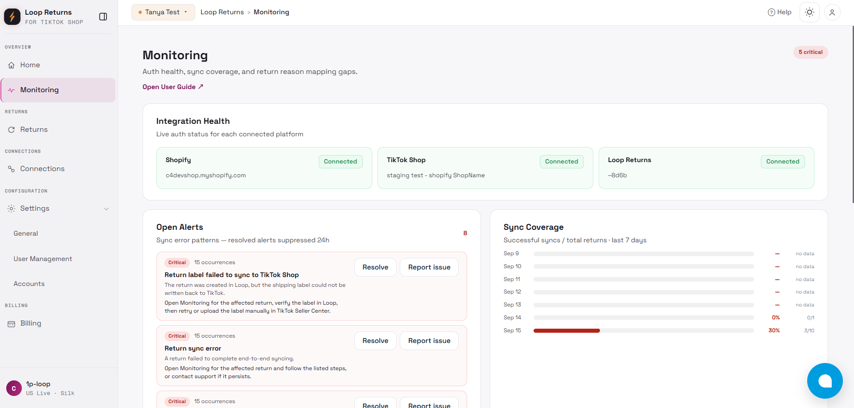The image size is (854, 408).
Task: Click the Connections link icon
Action: tap(11, 169)
